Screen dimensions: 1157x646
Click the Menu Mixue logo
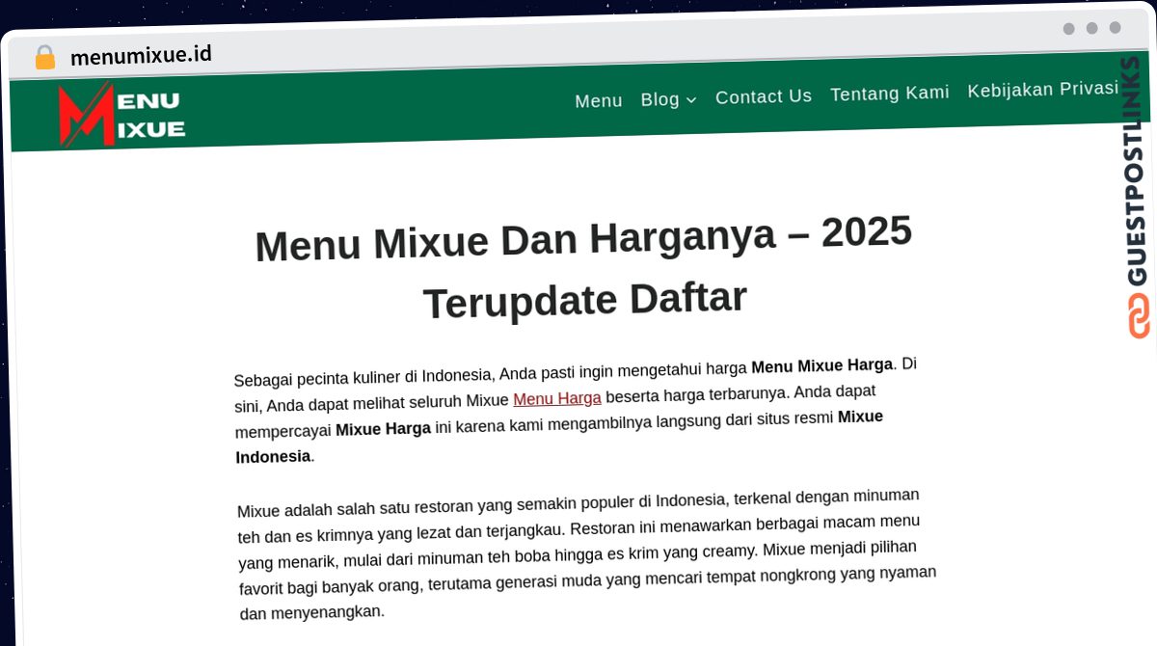(x=122, y=113)
